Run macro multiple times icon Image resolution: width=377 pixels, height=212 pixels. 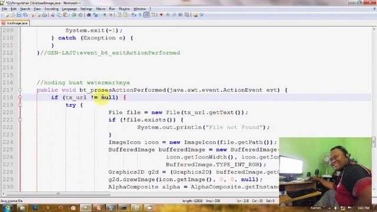coord(180,15)
